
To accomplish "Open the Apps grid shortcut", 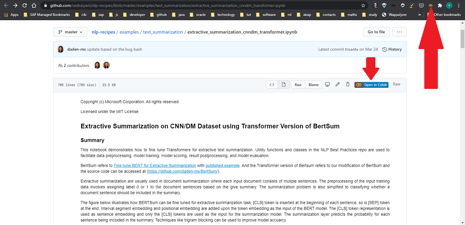I will pyautogui.click(x=11, y=14).
